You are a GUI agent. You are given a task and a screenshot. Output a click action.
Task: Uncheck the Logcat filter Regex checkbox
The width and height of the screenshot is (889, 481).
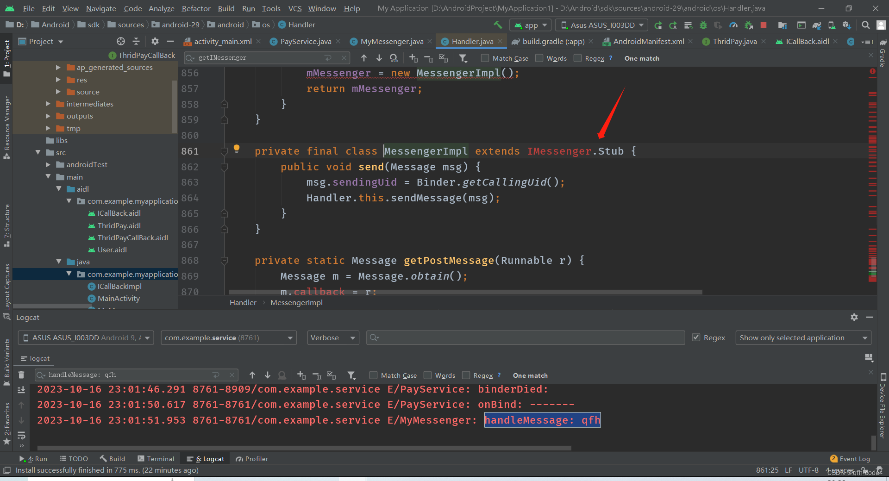696,337
